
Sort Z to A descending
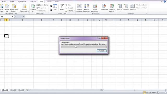pos(51,10)
